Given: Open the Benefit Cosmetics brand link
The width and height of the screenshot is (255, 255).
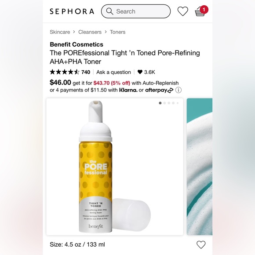Looking at the screenshot, I should (76, 44).
